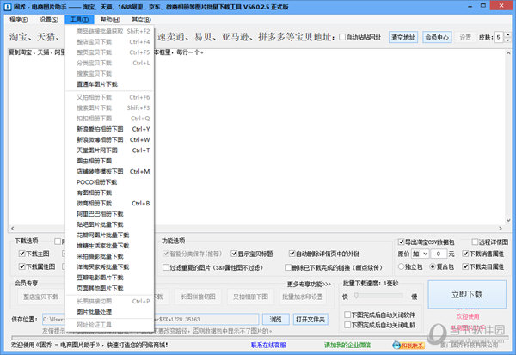This screenshot has width=516, height=355.
Task: Select 阿里巴巴相册下载 menu item
Action: click(x=109, y=214)
